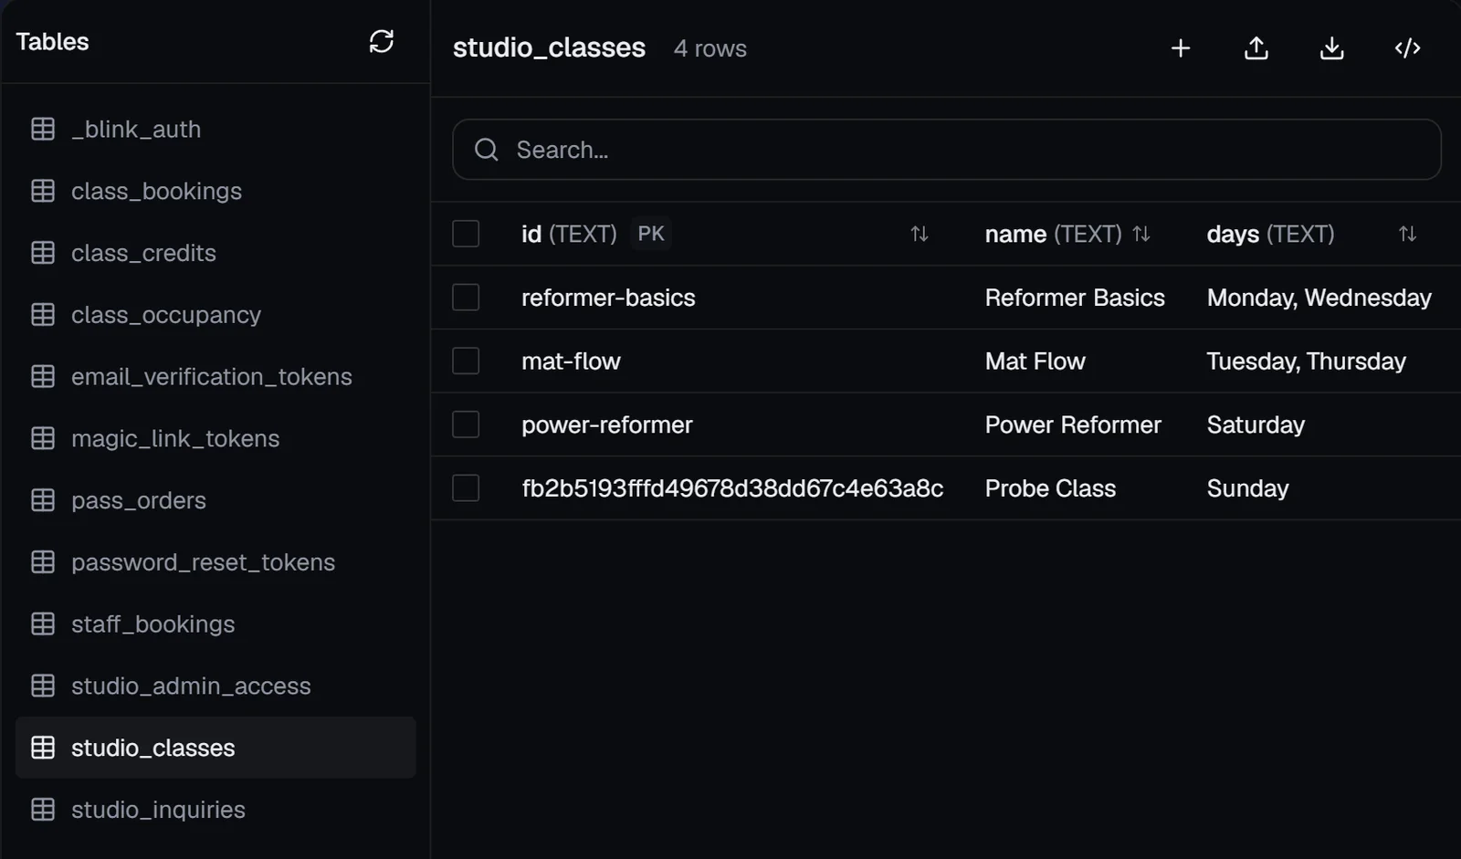Click the 4 rows count label
The height and width of the screenshot is (859, 1461).
tap(710, 48)
